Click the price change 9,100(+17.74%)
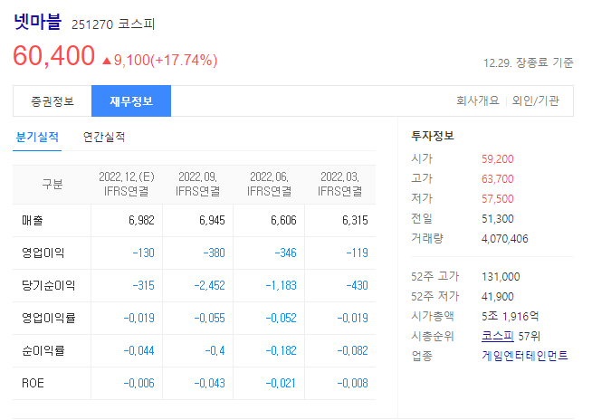592x420 pixels. (x=160, y=60)
